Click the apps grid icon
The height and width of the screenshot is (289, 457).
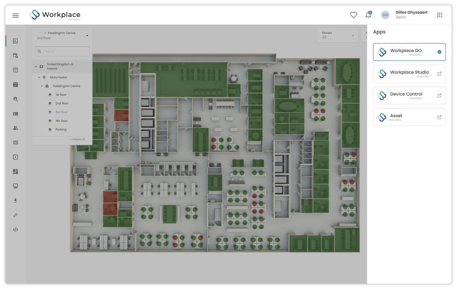[x=440, y=15]
